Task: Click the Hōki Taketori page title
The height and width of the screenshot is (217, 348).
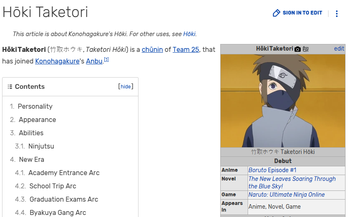Action: coord(45,12)
